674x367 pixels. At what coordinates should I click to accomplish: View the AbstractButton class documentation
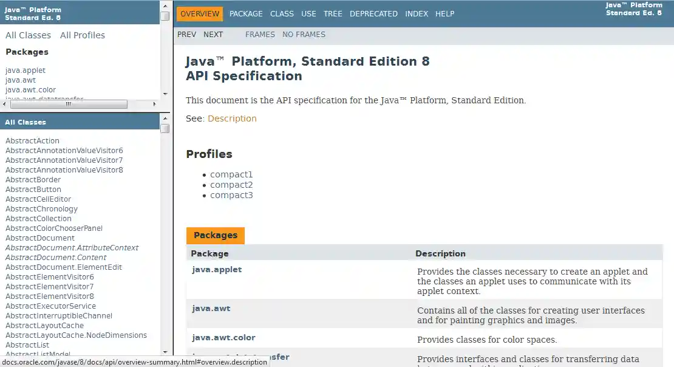33,189
